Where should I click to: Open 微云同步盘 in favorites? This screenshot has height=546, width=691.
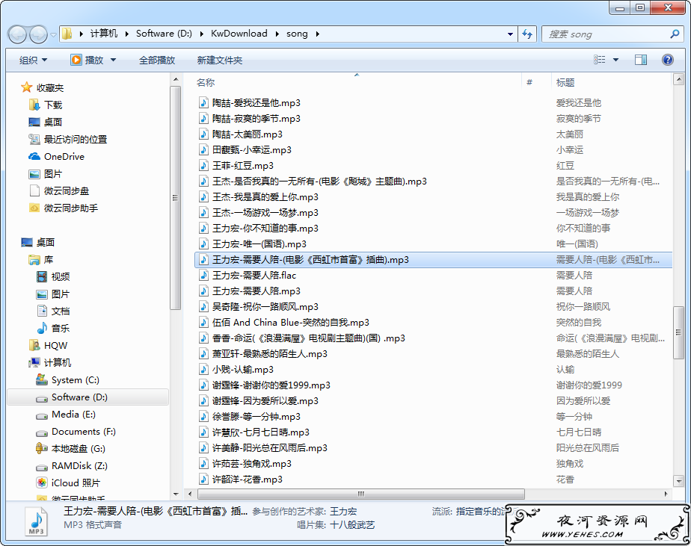66,190
